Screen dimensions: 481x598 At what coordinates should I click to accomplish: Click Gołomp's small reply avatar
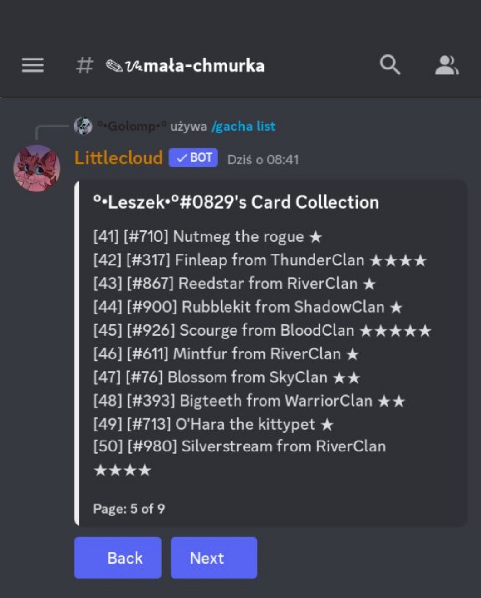[83, 126]
